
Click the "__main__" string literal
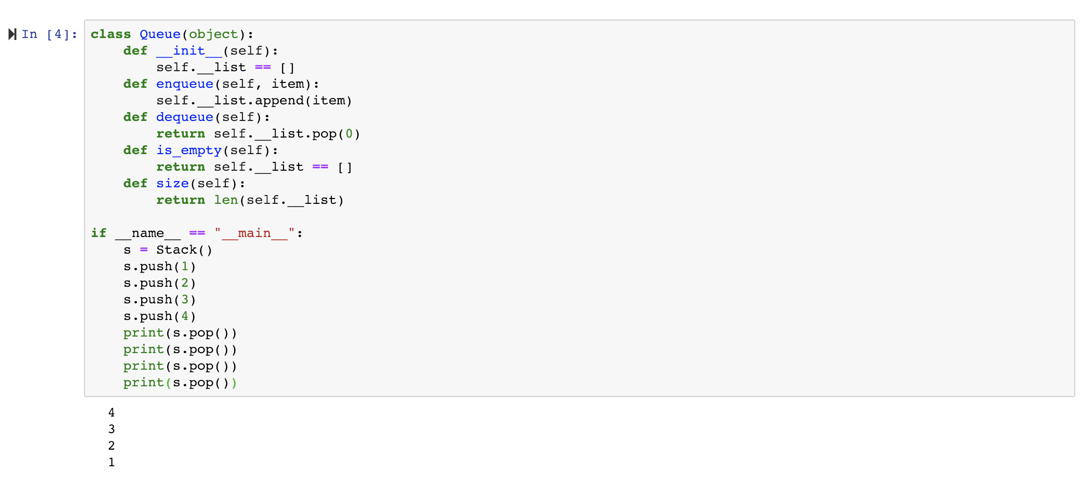click(254, 233)
